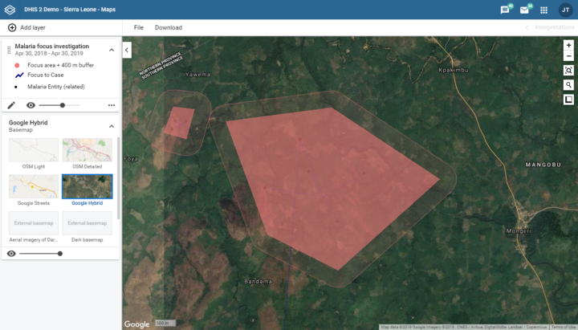Image resolution: width=578 pixels, height=330 pixels.
Task: Open the Malaria layer more options menu
Action: (112, 105)
